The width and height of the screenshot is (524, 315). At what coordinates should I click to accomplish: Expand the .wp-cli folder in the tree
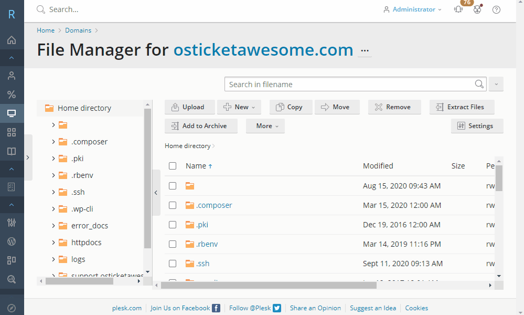click(x=54, y=208)
